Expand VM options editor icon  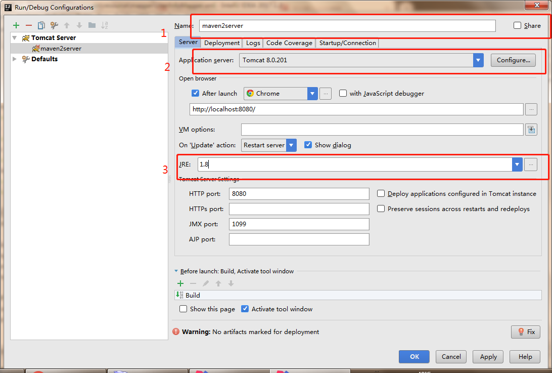531,130
